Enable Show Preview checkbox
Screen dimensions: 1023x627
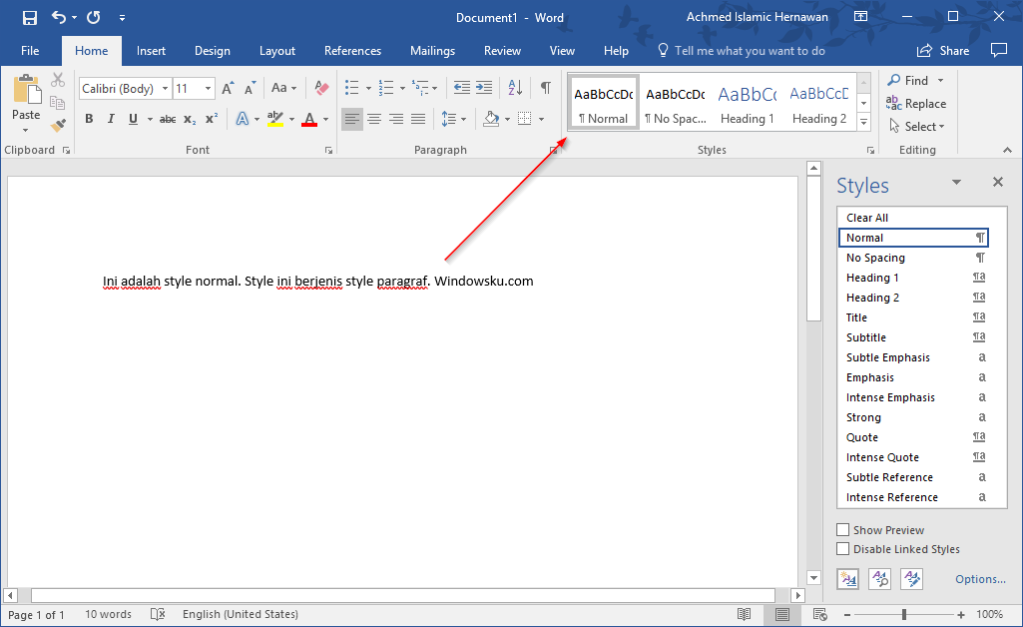(843, 530)
